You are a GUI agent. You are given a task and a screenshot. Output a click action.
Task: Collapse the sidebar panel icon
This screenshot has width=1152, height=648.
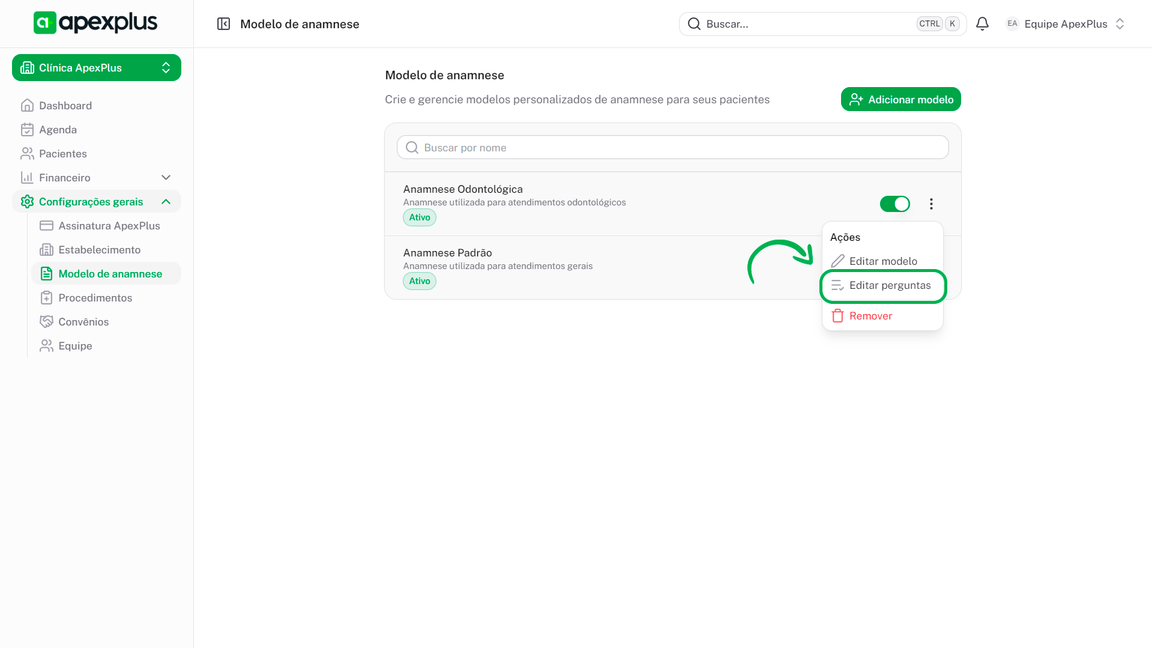[x=223, y=24]
